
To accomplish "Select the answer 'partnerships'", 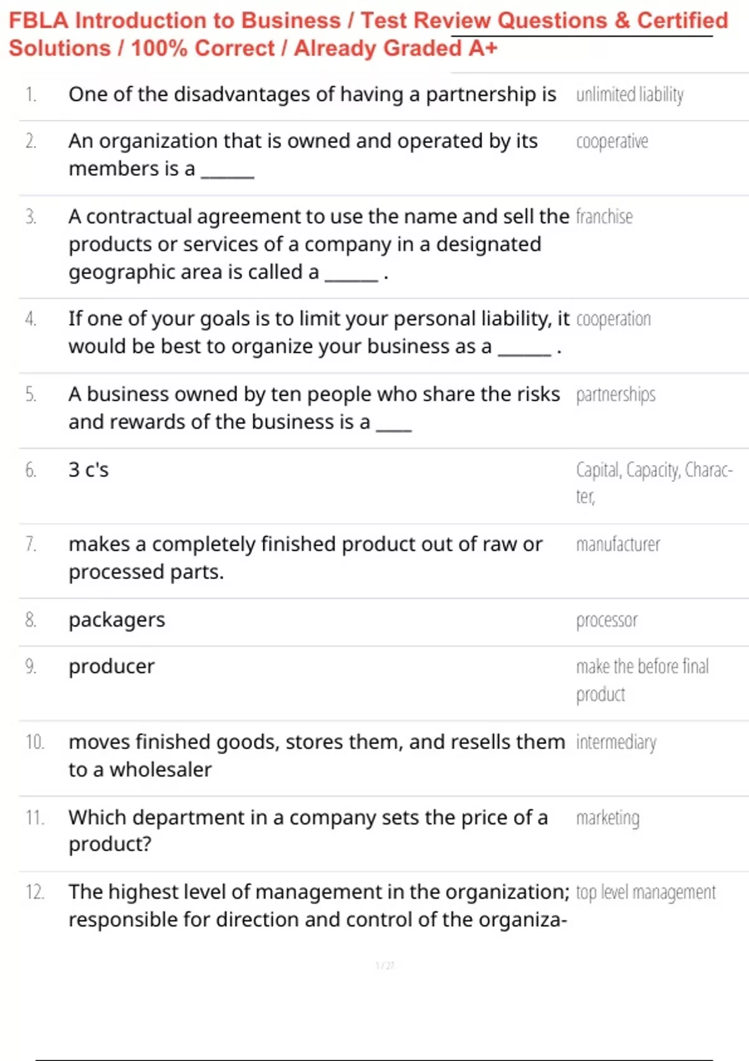I will (615, 394).
